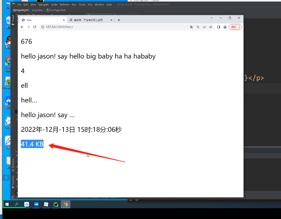The height and width of the screenshot is (219, 281).
Task: Open the Windows Start menu
Action: click(x=7, y=204)
